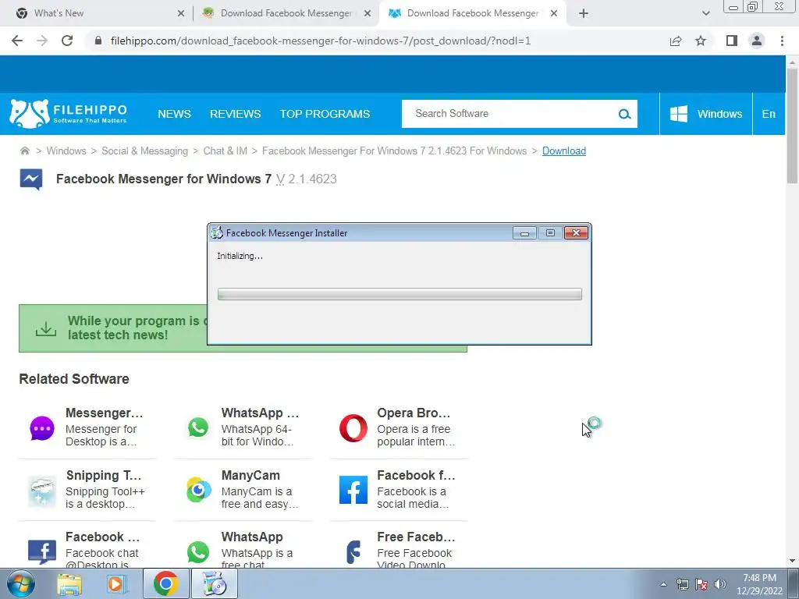Click the Download breadcrumb link
This screenshot has height=599, width=799.
click(x=564, y=151)
